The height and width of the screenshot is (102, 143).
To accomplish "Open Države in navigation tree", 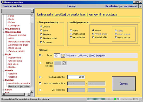I will (12, 22).
